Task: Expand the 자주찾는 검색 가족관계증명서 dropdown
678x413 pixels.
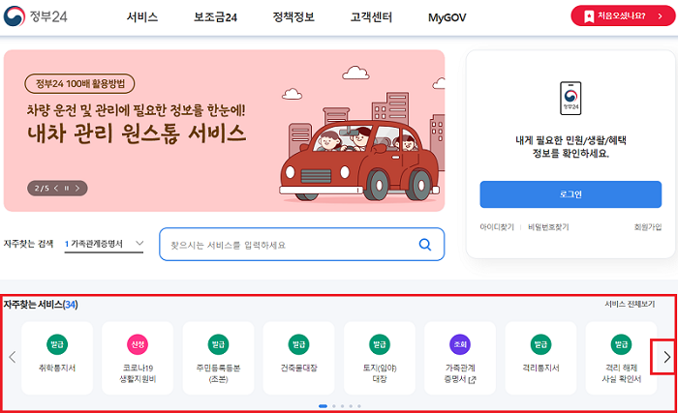Action: pos(104,244)
